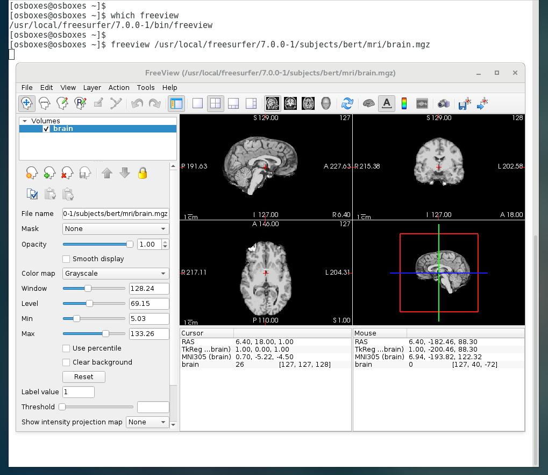Switch to the 3D head view
The height and width of the screenshot is (475, 548).
(326, 103)
